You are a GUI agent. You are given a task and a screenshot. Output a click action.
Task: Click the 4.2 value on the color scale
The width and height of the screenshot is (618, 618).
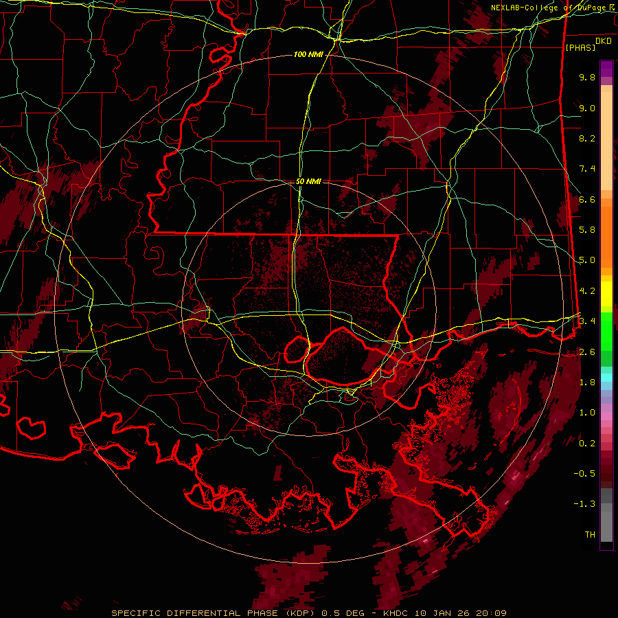[587, 291]
